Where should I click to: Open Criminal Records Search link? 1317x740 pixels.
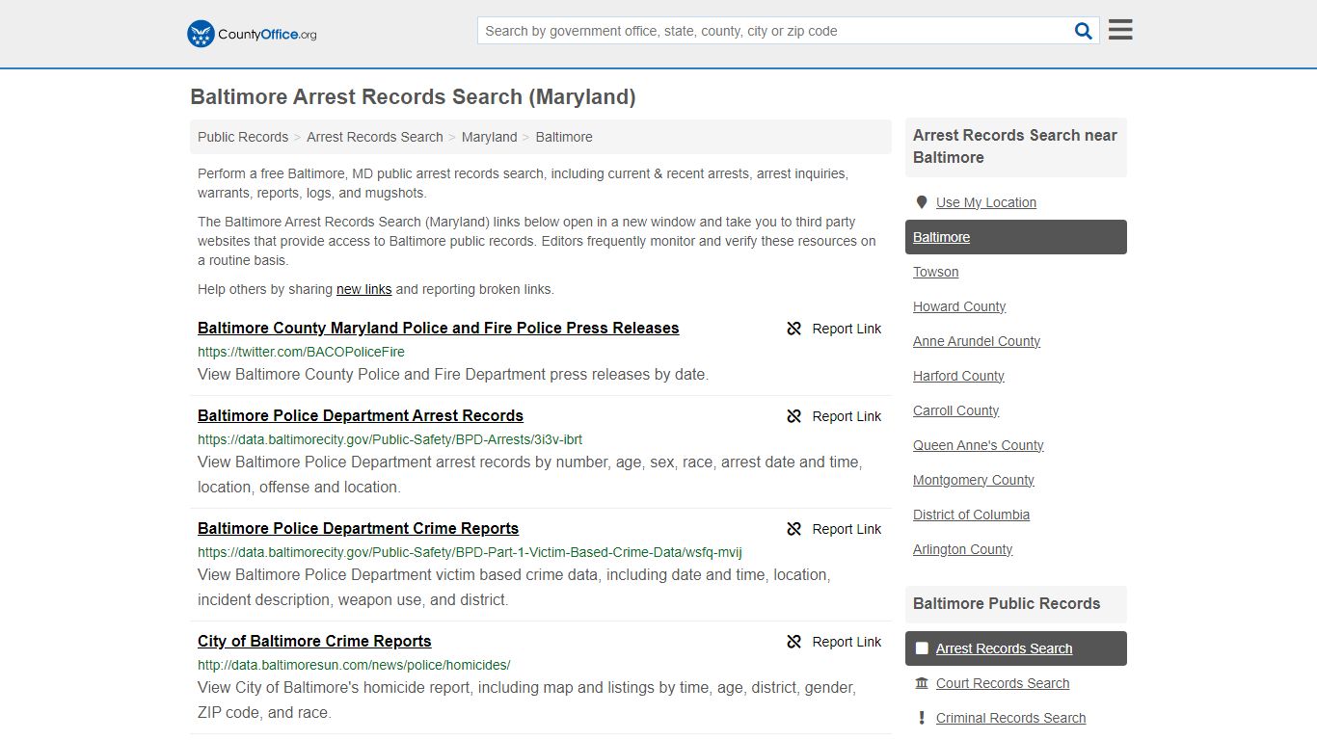click(1010, 718)
